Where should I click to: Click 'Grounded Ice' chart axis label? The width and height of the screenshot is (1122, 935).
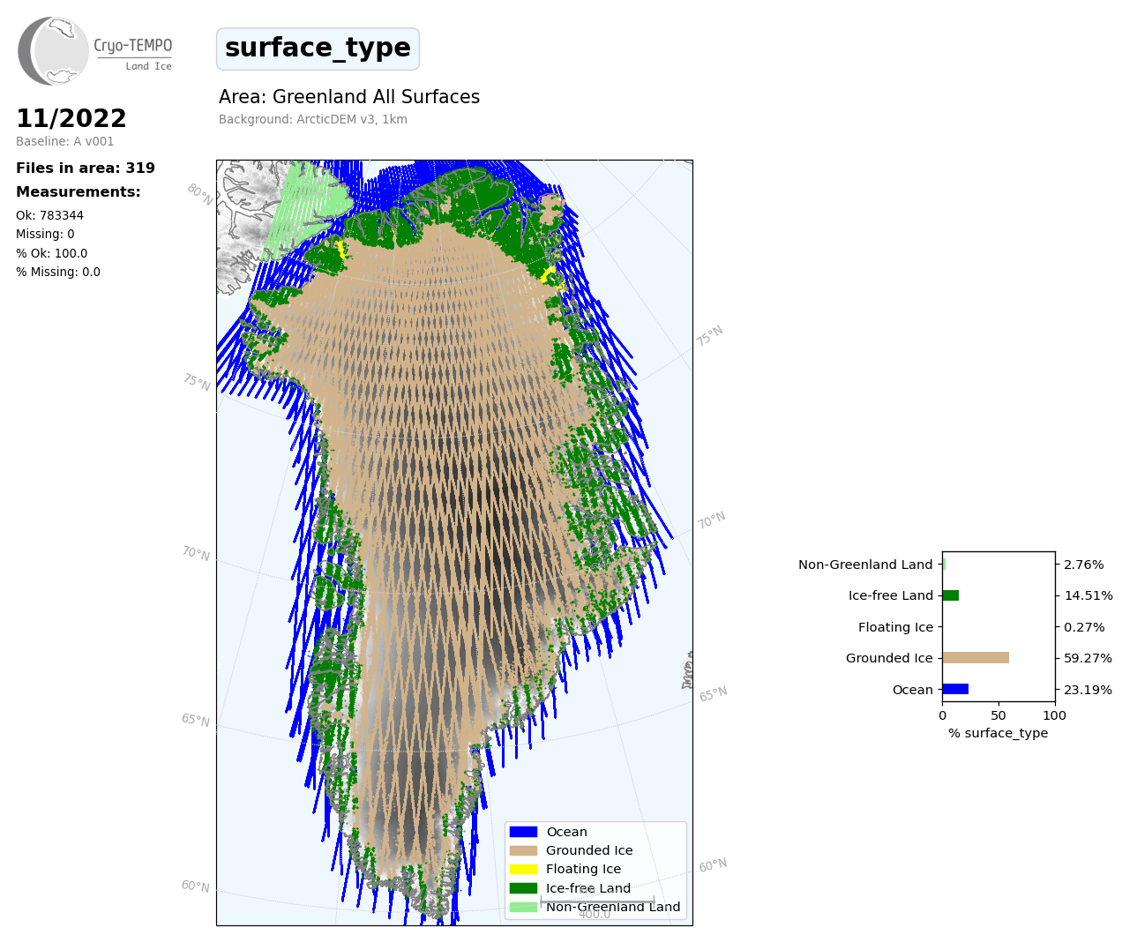(889, 658)
